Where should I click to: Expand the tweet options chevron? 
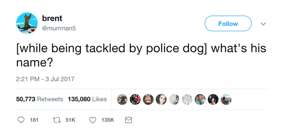pyautogui.click(x=263, y=24)
